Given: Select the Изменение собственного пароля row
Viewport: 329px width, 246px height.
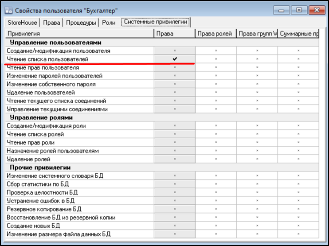Looking at the screenshot, I should [51, 84].
